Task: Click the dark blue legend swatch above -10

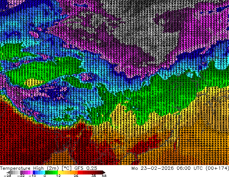Action: [34, 172]
